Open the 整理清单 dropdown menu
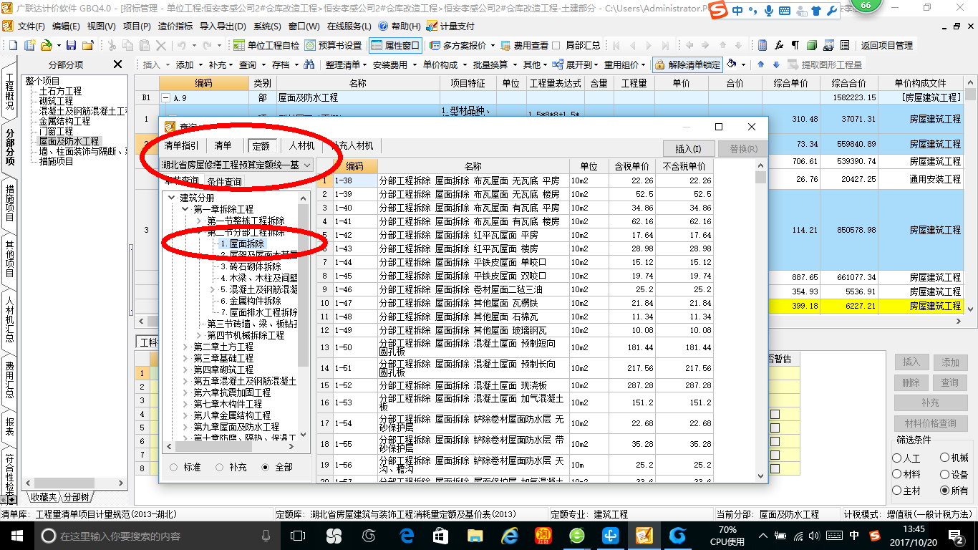Viewport: 978px width, 550px height. (344, 64)
